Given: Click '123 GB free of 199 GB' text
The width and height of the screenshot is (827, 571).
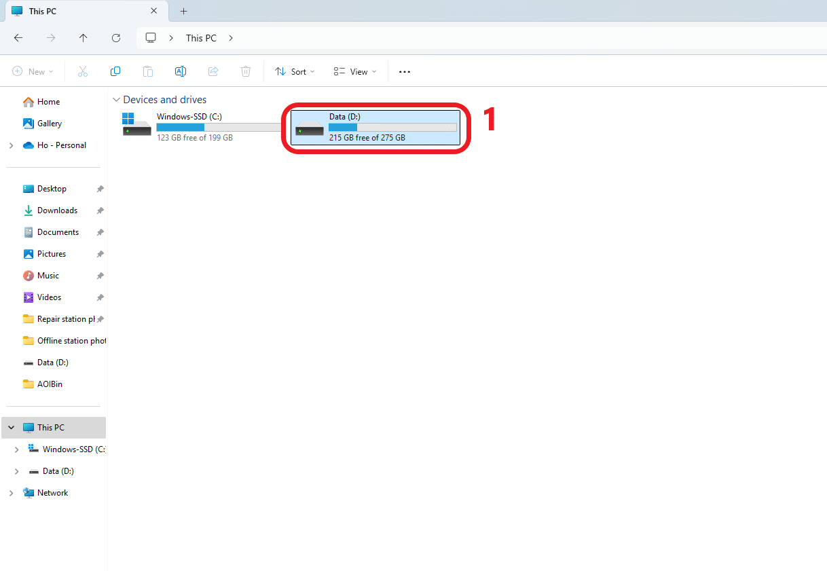Looking at the screenshot, I should pyautogui.click(x=195, y=138).
